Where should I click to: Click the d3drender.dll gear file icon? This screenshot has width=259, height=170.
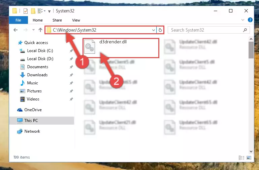pyautogui.click(x=90, y=47)
